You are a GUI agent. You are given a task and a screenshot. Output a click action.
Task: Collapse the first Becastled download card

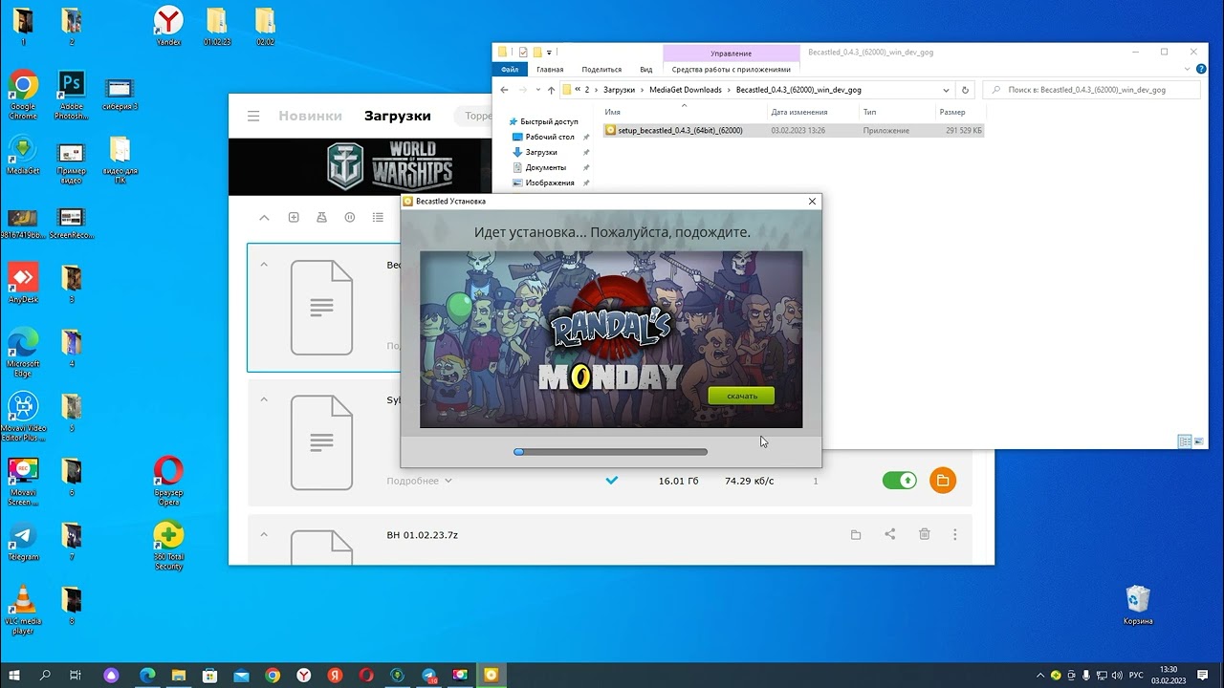265,265
